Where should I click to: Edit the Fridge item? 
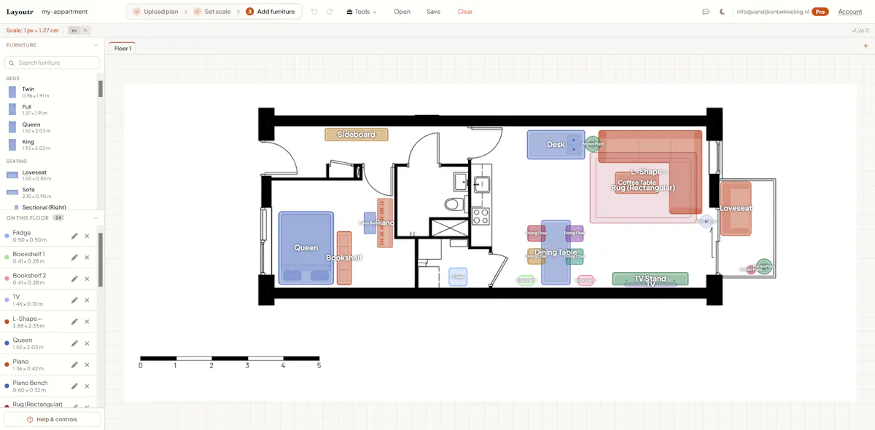(x=74, y=236)
